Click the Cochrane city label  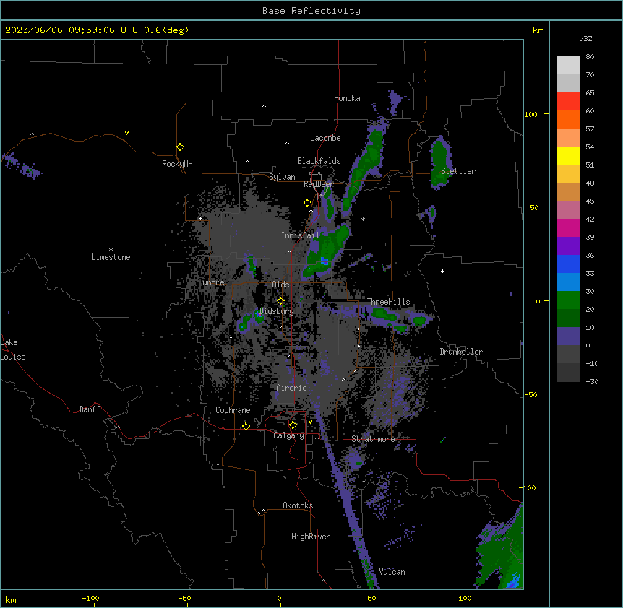click(233, 410)
